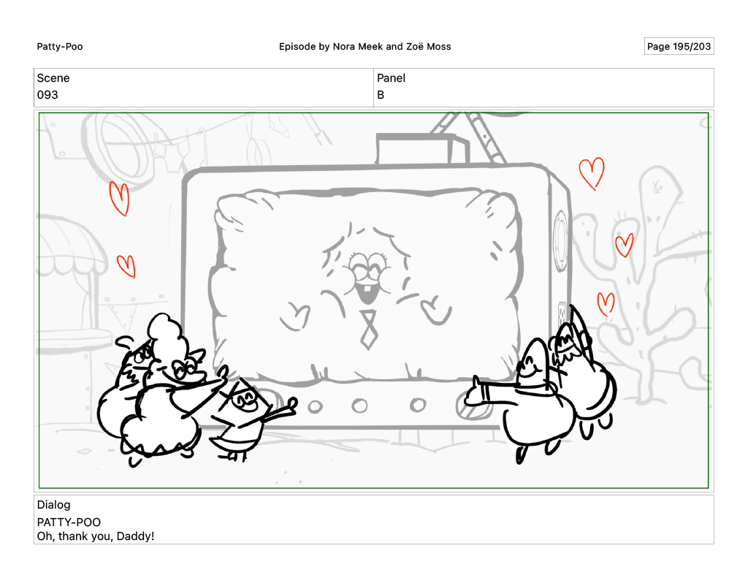The image size is (748, 578).
Task: Click the rightmost knob under the TV screen
Action: [417, 404]
